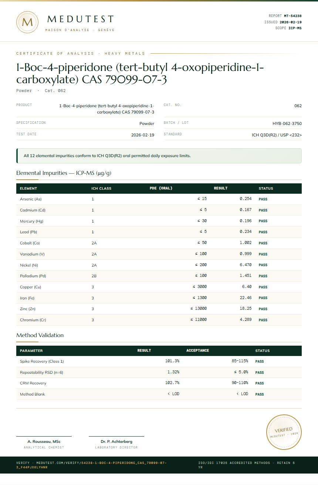Click the ISO/IEC 17025 accredited methods footer note
The width and height of the screenshot is (318, 485).
[247, 465]
